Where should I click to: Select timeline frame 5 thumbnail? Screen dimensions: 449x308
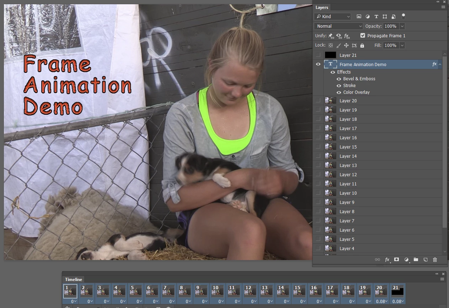136,291
